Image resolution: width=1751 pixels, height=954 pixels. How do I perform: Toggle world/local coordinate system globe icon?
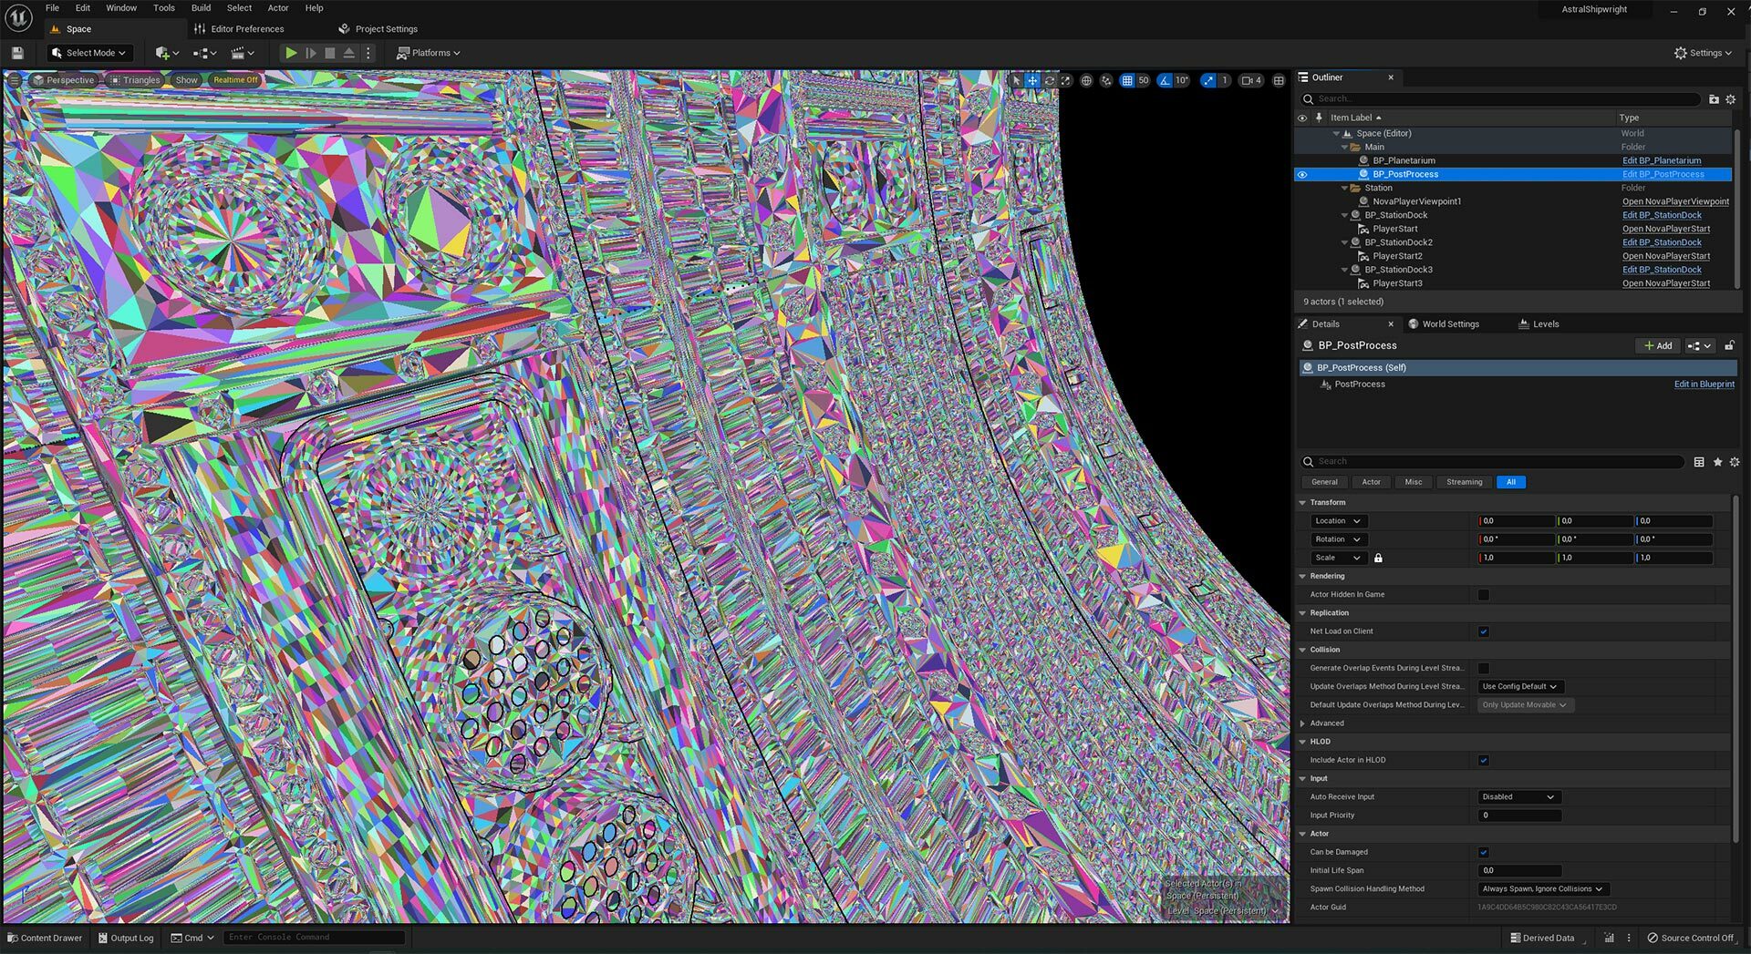click(x=1086, y=80)
